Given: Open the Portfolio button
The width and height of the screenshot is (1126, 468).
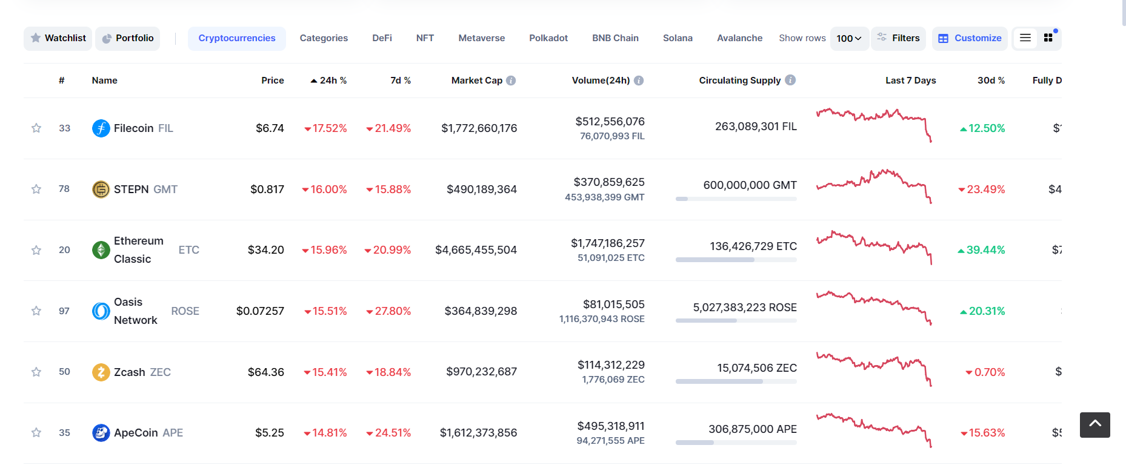Looking at the screenshot, I should point(128,38).
